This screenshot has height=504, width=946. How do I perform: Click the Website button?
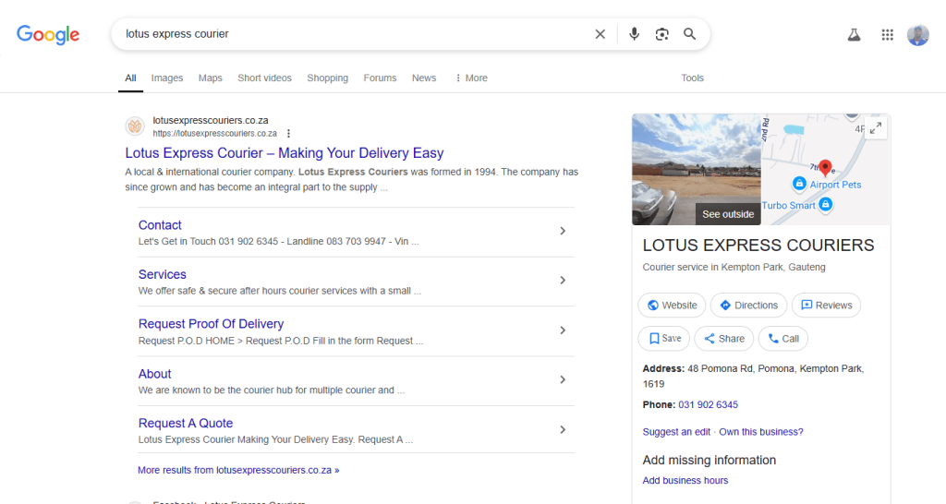click(672, 305)
